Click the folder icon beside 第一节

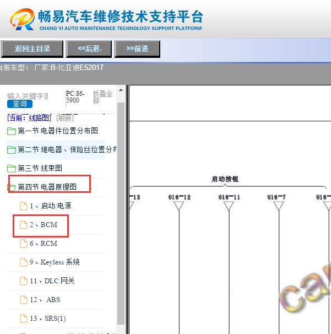(11, 131)
